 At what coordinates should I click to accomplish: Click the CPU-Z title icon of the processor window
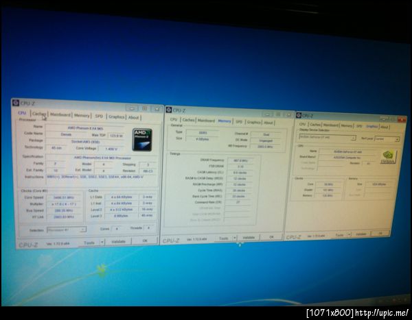(16, 103)
